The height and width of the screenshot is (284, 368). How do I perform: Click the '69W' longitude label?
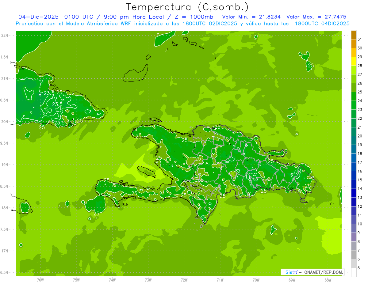pos(292,280)
